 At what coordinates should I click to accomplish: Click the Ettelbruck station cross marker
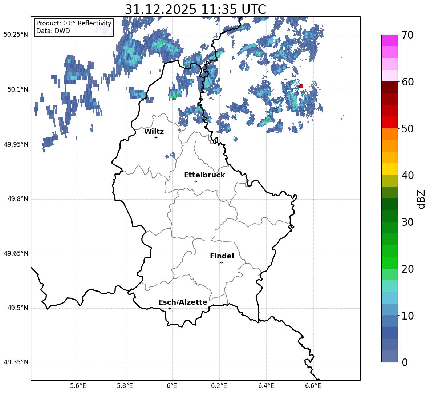(x=196, y=181)
